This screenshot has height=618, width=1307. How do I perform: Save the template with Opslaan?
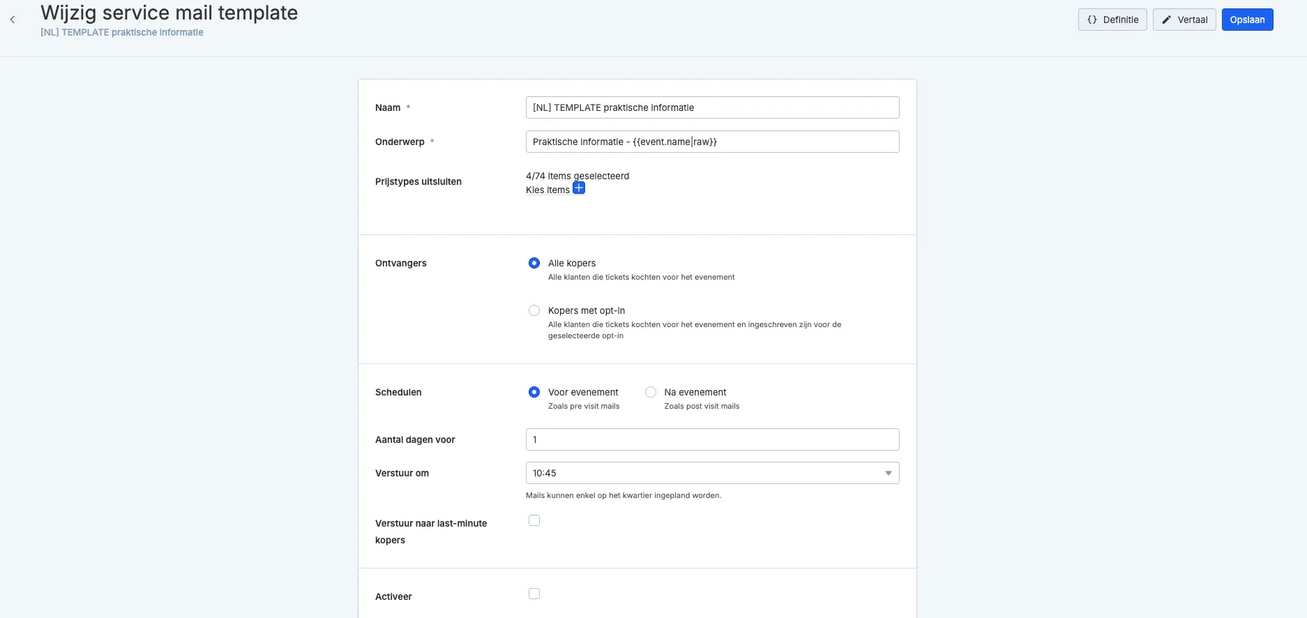(x=1247, y=20)
